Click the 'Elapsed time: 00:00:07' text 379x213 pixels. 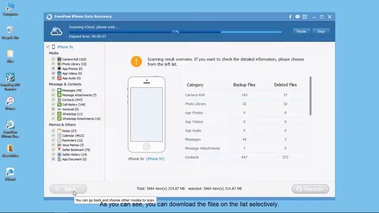88,37
